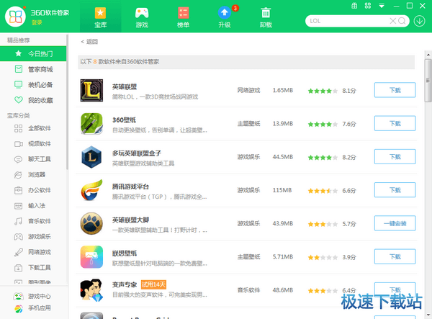Download 360壁纸 with 下载 button
Viewport: 432px width, 319px height.
pyautogui.click(x=395, y=123)
